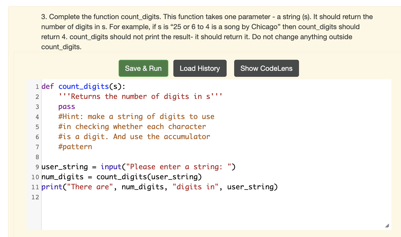The image size is (401, 237).
Task: Click the line number 12 in the gutter
Action: (x=35, y=197)
